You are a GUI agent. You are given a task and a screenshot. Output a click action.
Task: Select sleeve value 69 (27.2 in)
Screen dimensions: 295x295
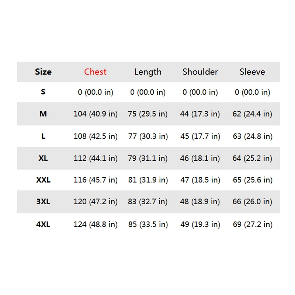point(253,225)
